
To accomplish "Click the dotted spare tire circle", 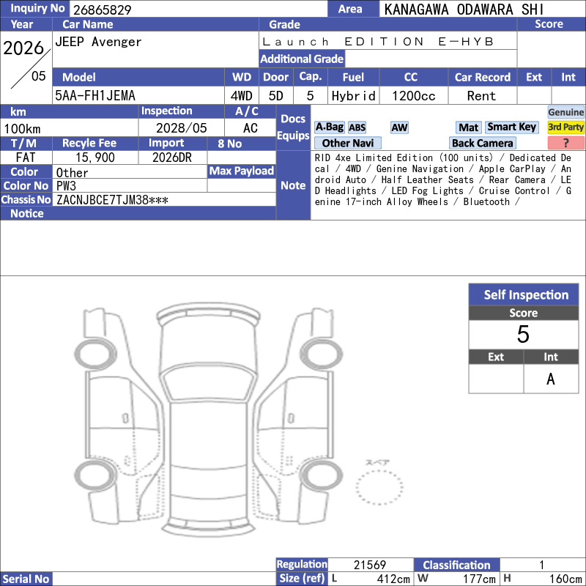I will point(379,487).
